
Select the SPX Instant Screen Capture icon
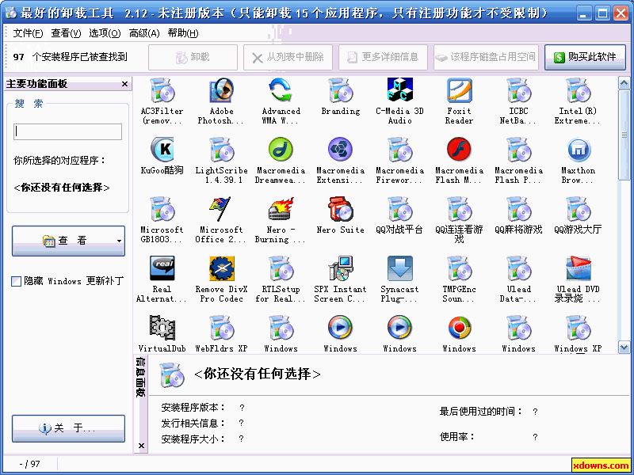(x=341, y=268)
